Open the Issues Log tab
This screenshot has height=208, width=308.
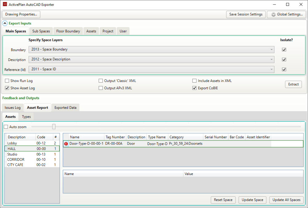pyautogui.click(x=13, y=108)
